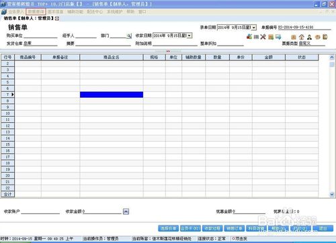Open the 录单日期 date dropdown

254,28
